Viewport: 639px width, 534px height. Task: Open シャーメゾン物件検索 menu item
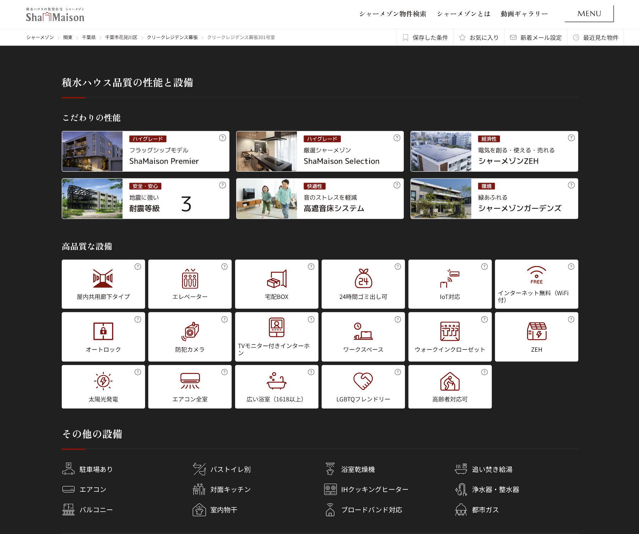point(393,14)
